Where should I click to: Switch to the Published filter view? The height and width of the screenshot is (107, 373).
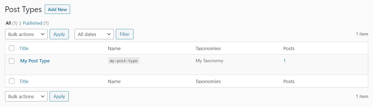[32, 23]
